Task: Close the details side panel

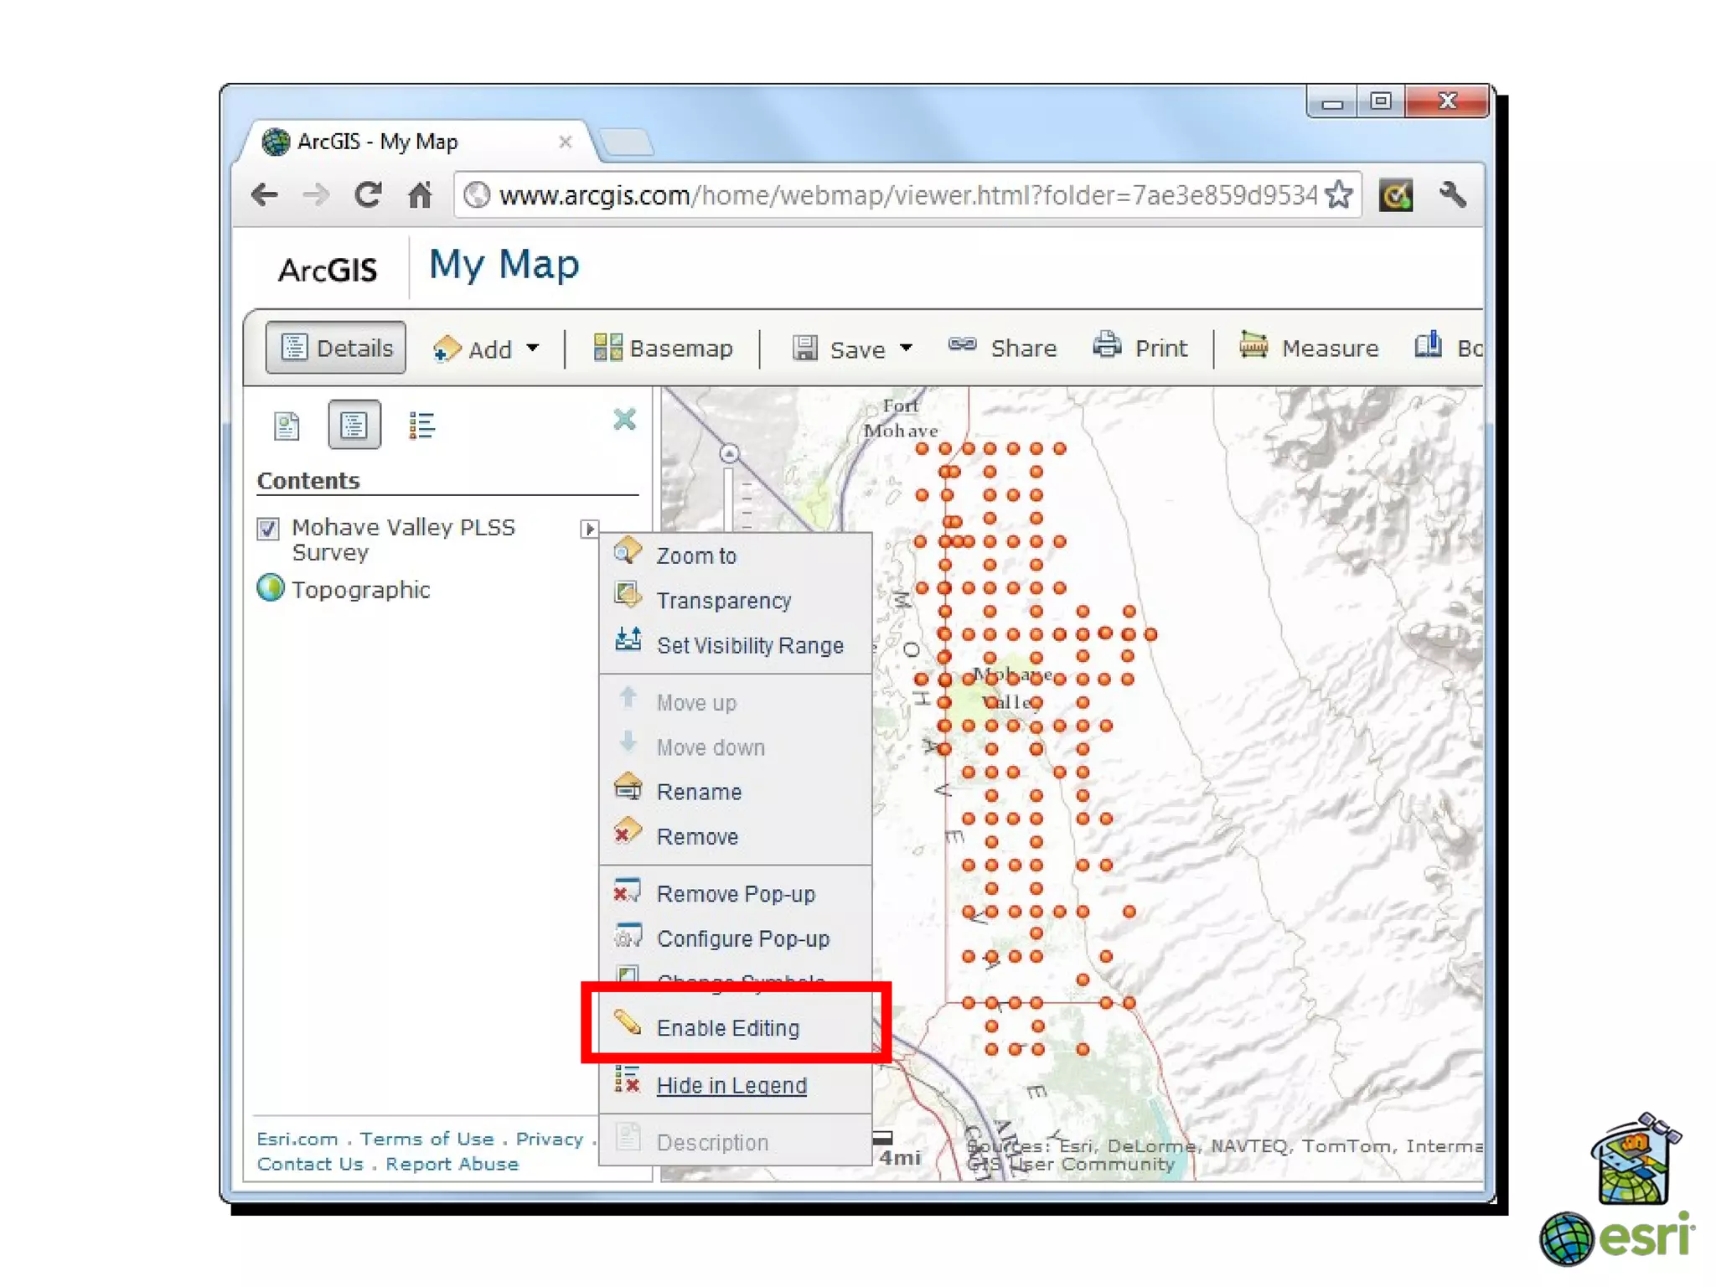Action: (x=624, y=419)
